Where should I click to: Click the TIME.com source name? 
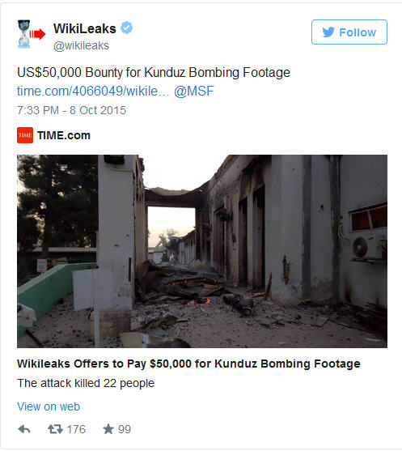click(64, 135)
